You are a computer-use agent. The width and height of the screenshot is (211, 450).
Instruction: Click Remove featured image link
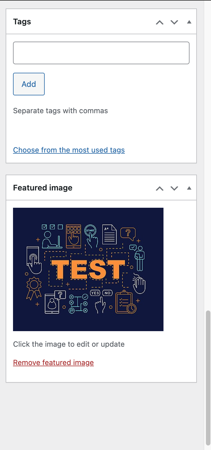(x=53, y=363)
